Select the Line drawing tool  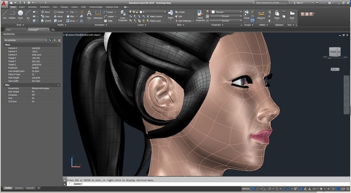coord(5,14)
